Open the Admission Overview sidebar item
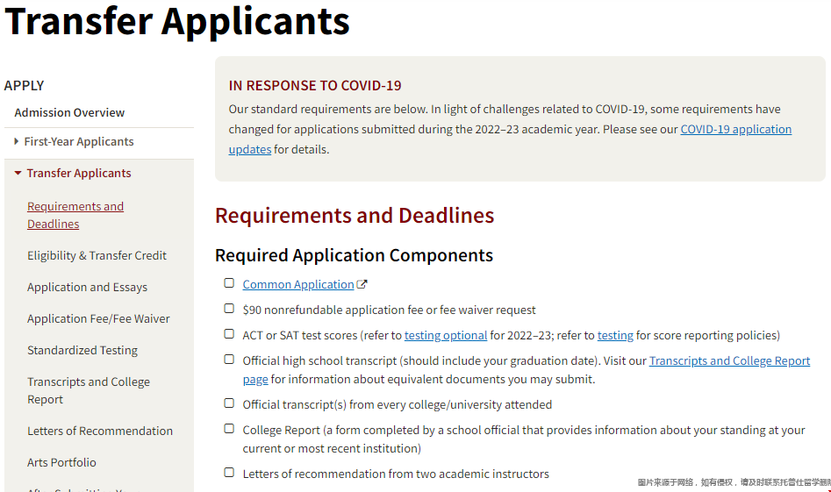Image resolution: width=831 pixels, height=492 pixels. coord(69,113)
